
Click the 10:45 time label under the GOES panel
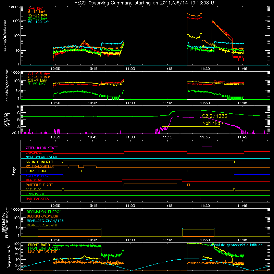pos(92,137)
